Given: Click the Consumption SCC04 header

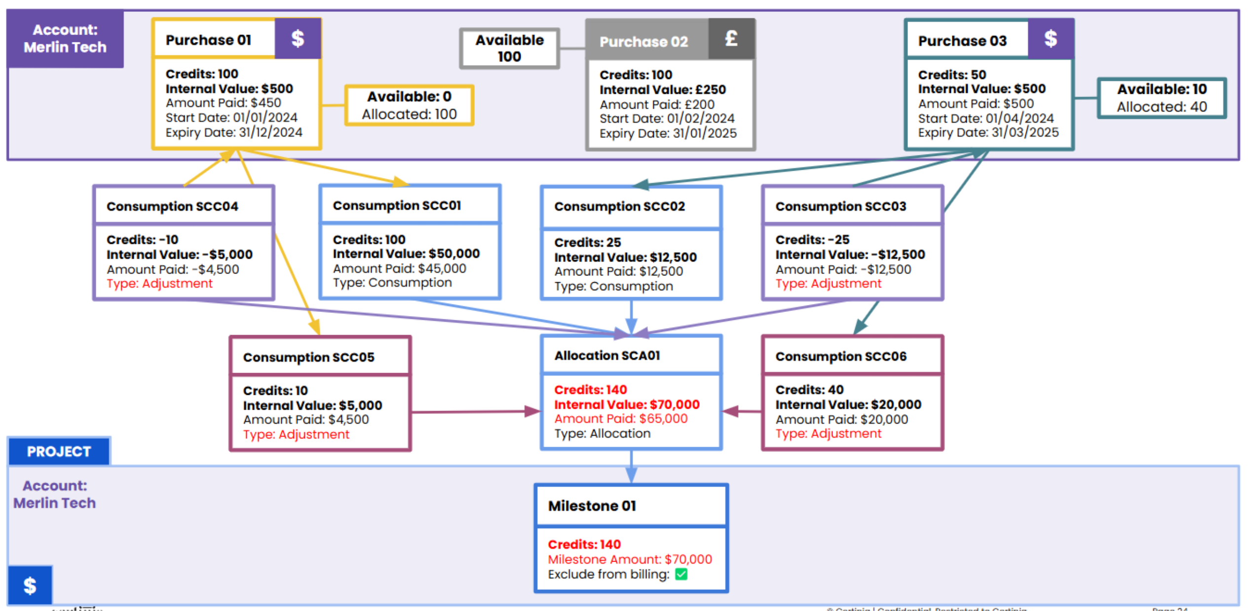Looking at the screenshot, I should [172, 206].
